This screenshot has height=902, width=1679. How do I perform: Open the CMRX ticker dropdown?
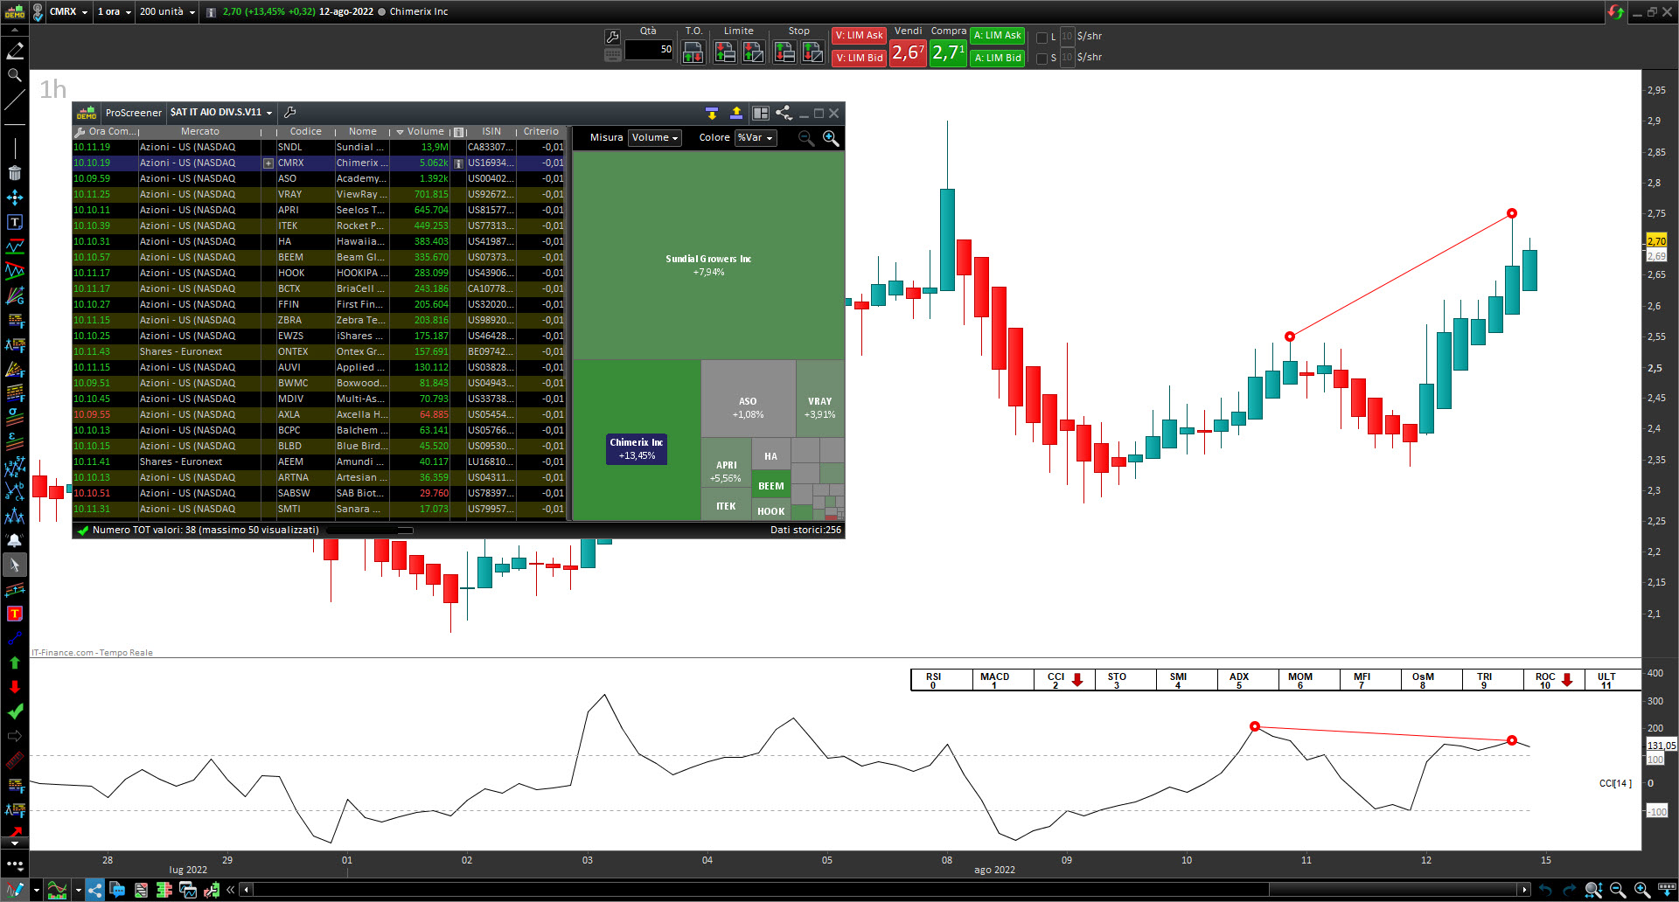click(x=68, y=12)
